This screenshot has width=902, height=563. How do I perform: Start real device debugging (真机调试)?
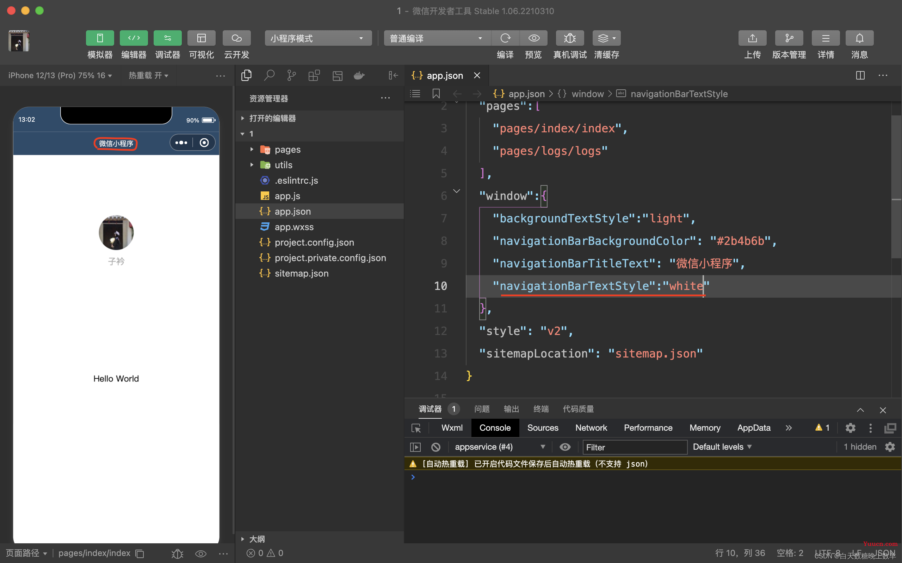tap(570, 38)
